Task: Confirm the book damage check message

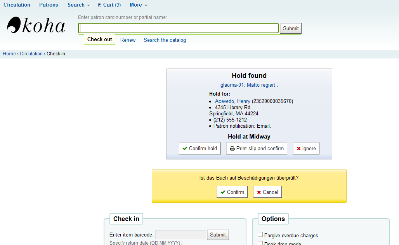Action: click(x=232, y=192)
